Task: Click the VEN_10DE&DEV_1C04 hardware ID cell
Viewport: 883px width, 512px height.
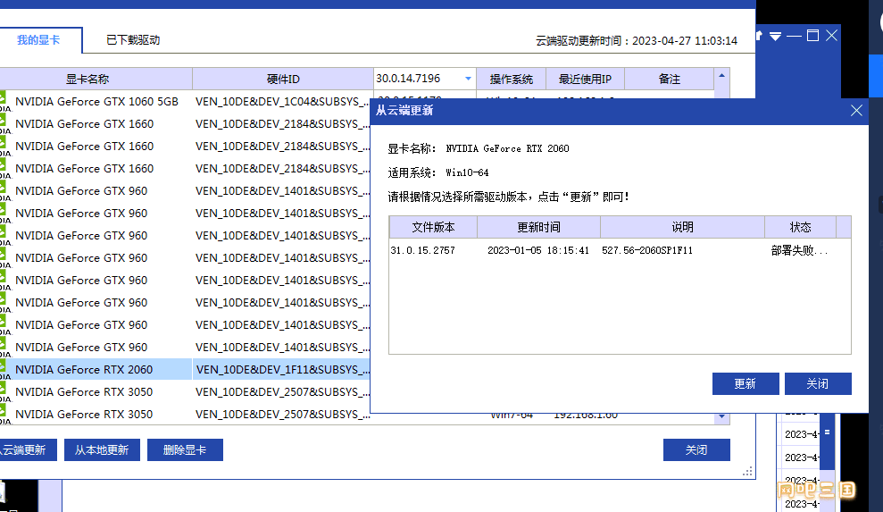Action: 283,102
